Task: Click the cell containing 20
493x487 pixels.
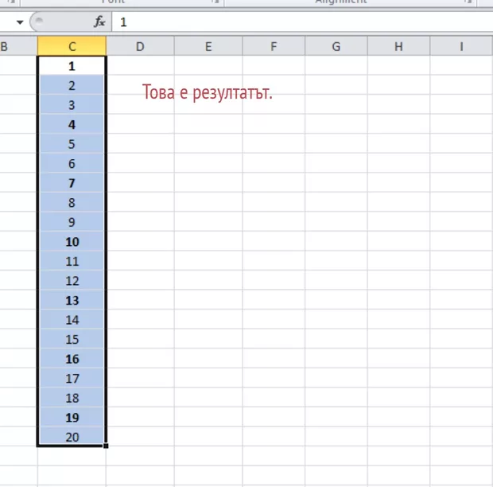Action: [72, 436]
